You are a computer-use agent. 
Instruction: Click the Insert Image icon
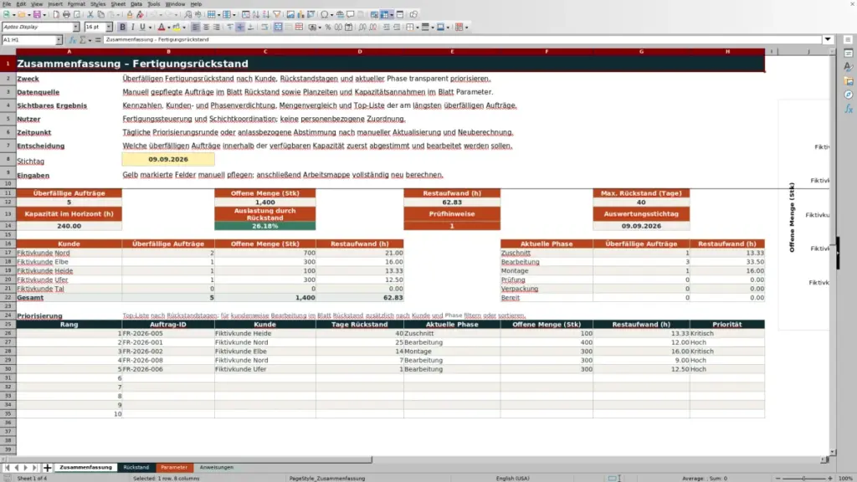coord(290,15)
